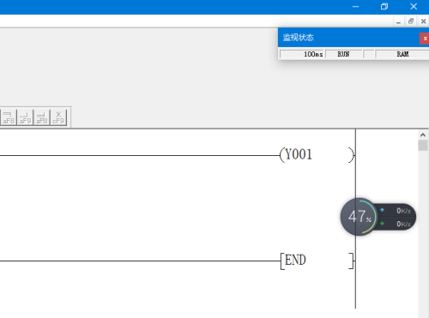The height and width of the screenshot is (318, 429).
Task: Select the cF9 delete-line tool
Action: click(x=58, y=117)
